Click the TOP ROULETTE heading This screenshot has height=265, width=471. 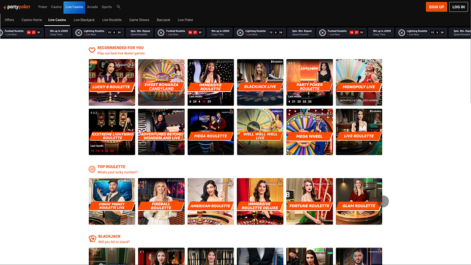pos(111,167)
